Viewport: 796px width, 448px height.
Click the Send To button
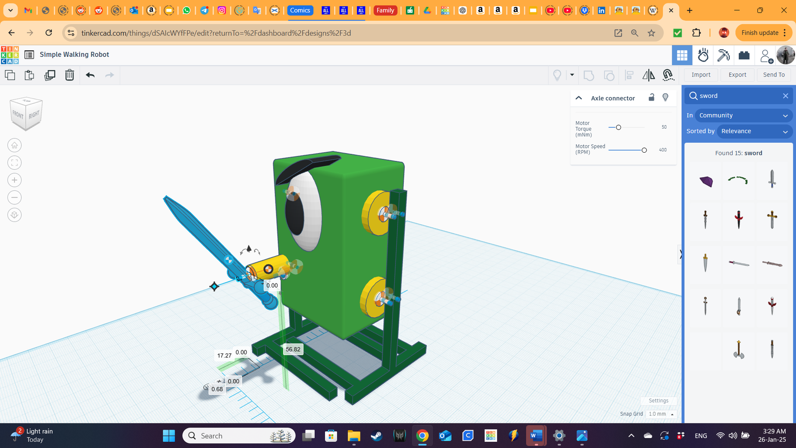tap(774, 75)
